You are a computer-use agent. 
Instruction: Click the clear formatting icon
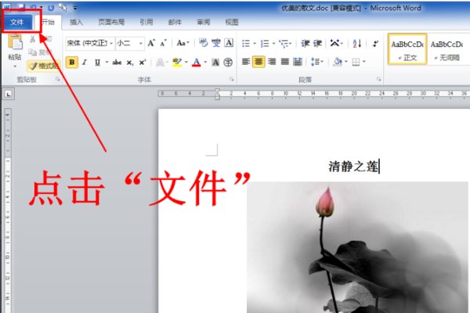coord(203,43)
